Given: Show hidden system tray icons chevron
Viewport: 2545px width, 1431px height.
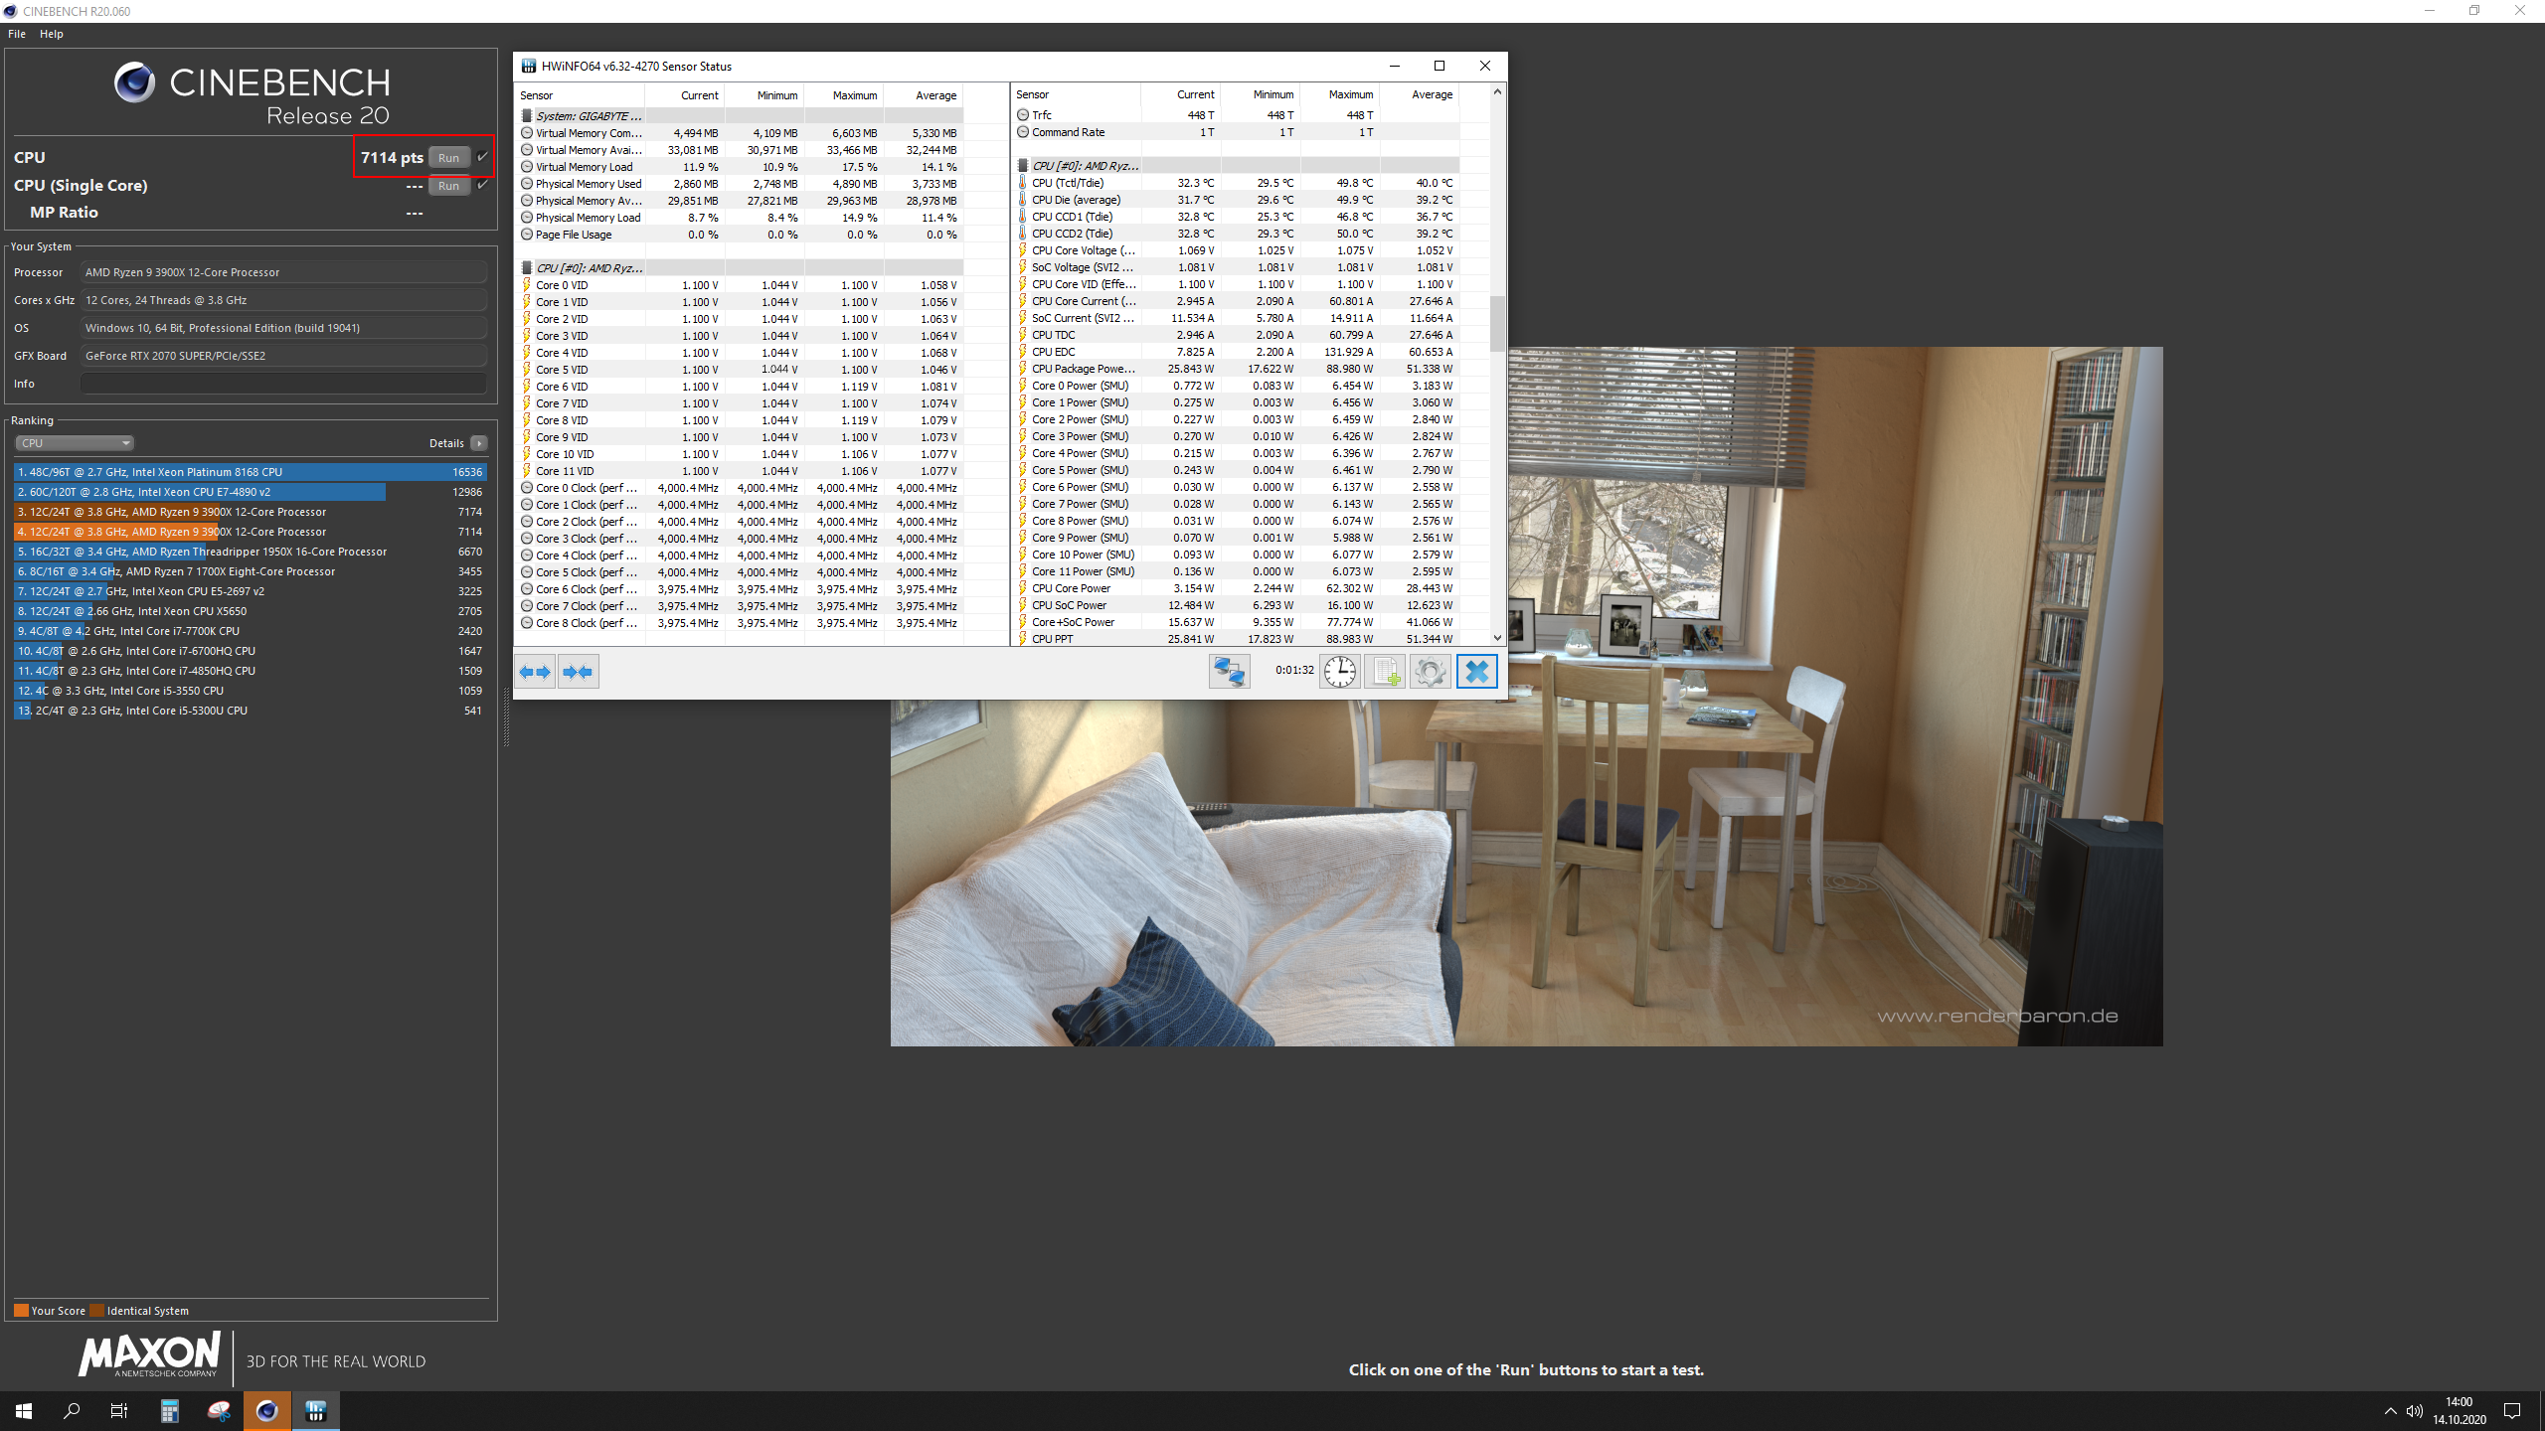Looking at the screenshot, I should click(x=2390, y=1411).
